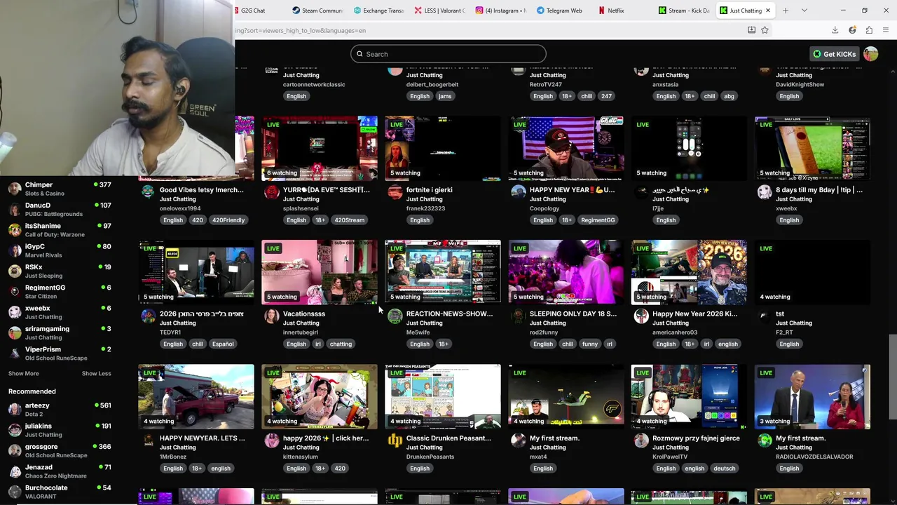897x505 pixels.
Task: Open the 1MrBonez red truck stream thumbnail
Action: click(196, 396)
